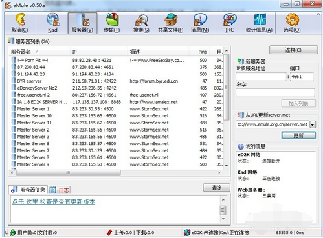The image size is (323, 238).
Task: Click the users globe icon in status bar
Action: coord(12,232)
